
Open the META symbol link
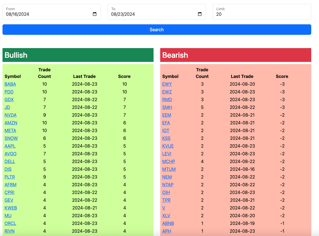pyautogui.click(x=11, y=130)
